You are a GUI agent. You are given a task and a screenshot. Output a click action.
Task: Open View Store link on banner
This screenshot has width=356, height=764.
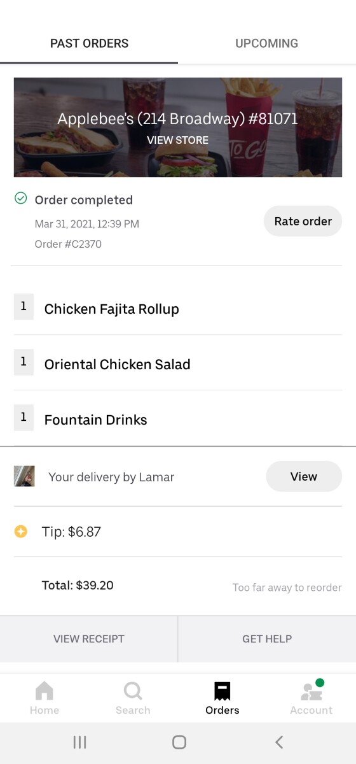pos(178,140)
